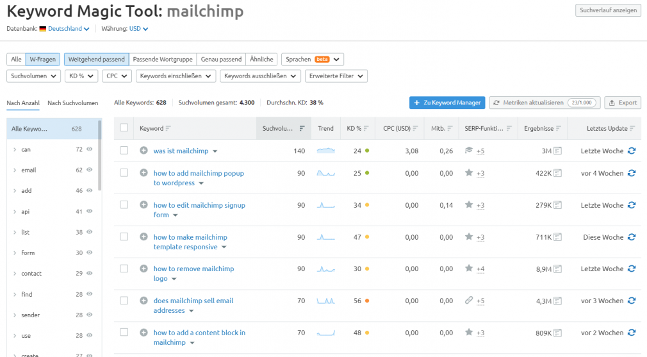This screenshot has width=647, height=357.
Task: Refresh metrics for 'was ist mailchimp' row
Action: pos(632,151)
